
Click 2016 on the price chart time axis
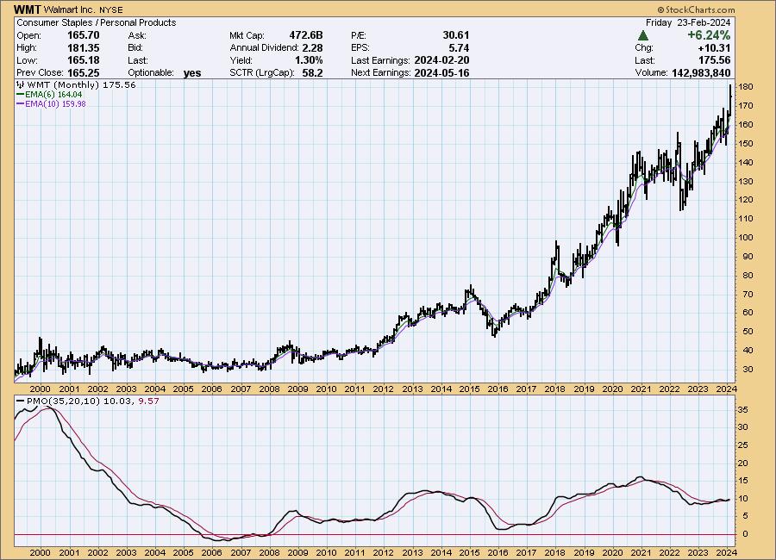(498, 389)
